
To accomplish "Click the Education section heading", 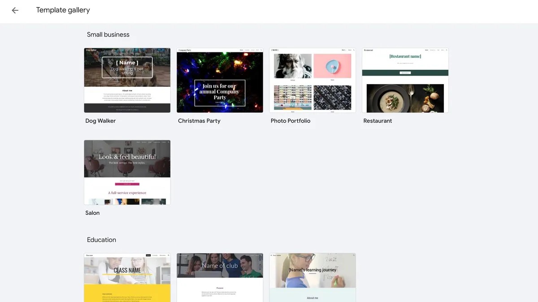I will [101, 240].
